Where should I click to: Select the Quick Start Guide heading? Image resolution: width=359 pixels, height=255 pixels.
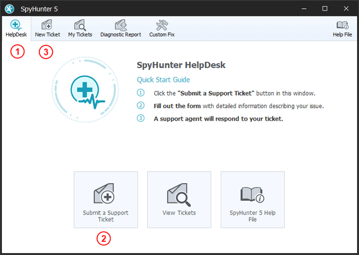pos(163,80)
